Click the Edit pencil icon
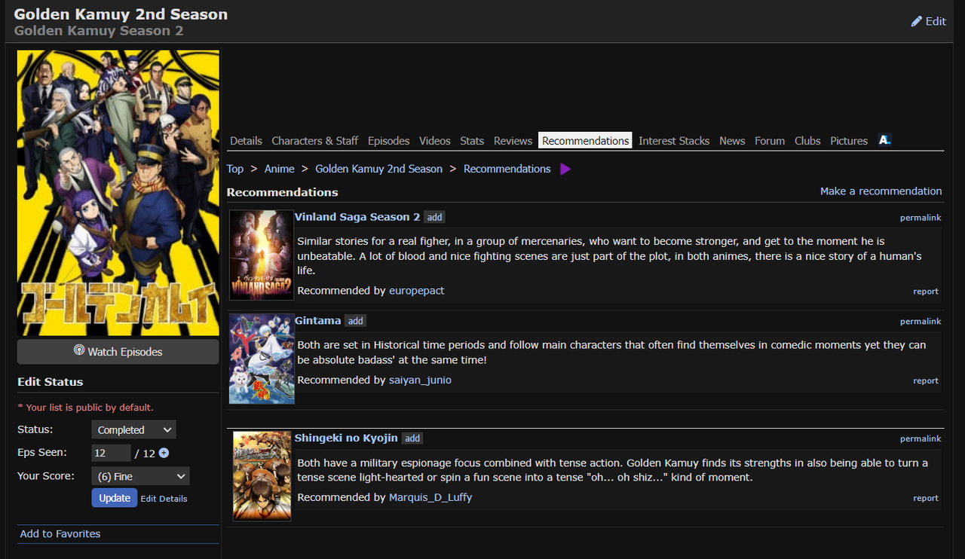This screenshot has width=965, height=559. (x=916, y=21)
